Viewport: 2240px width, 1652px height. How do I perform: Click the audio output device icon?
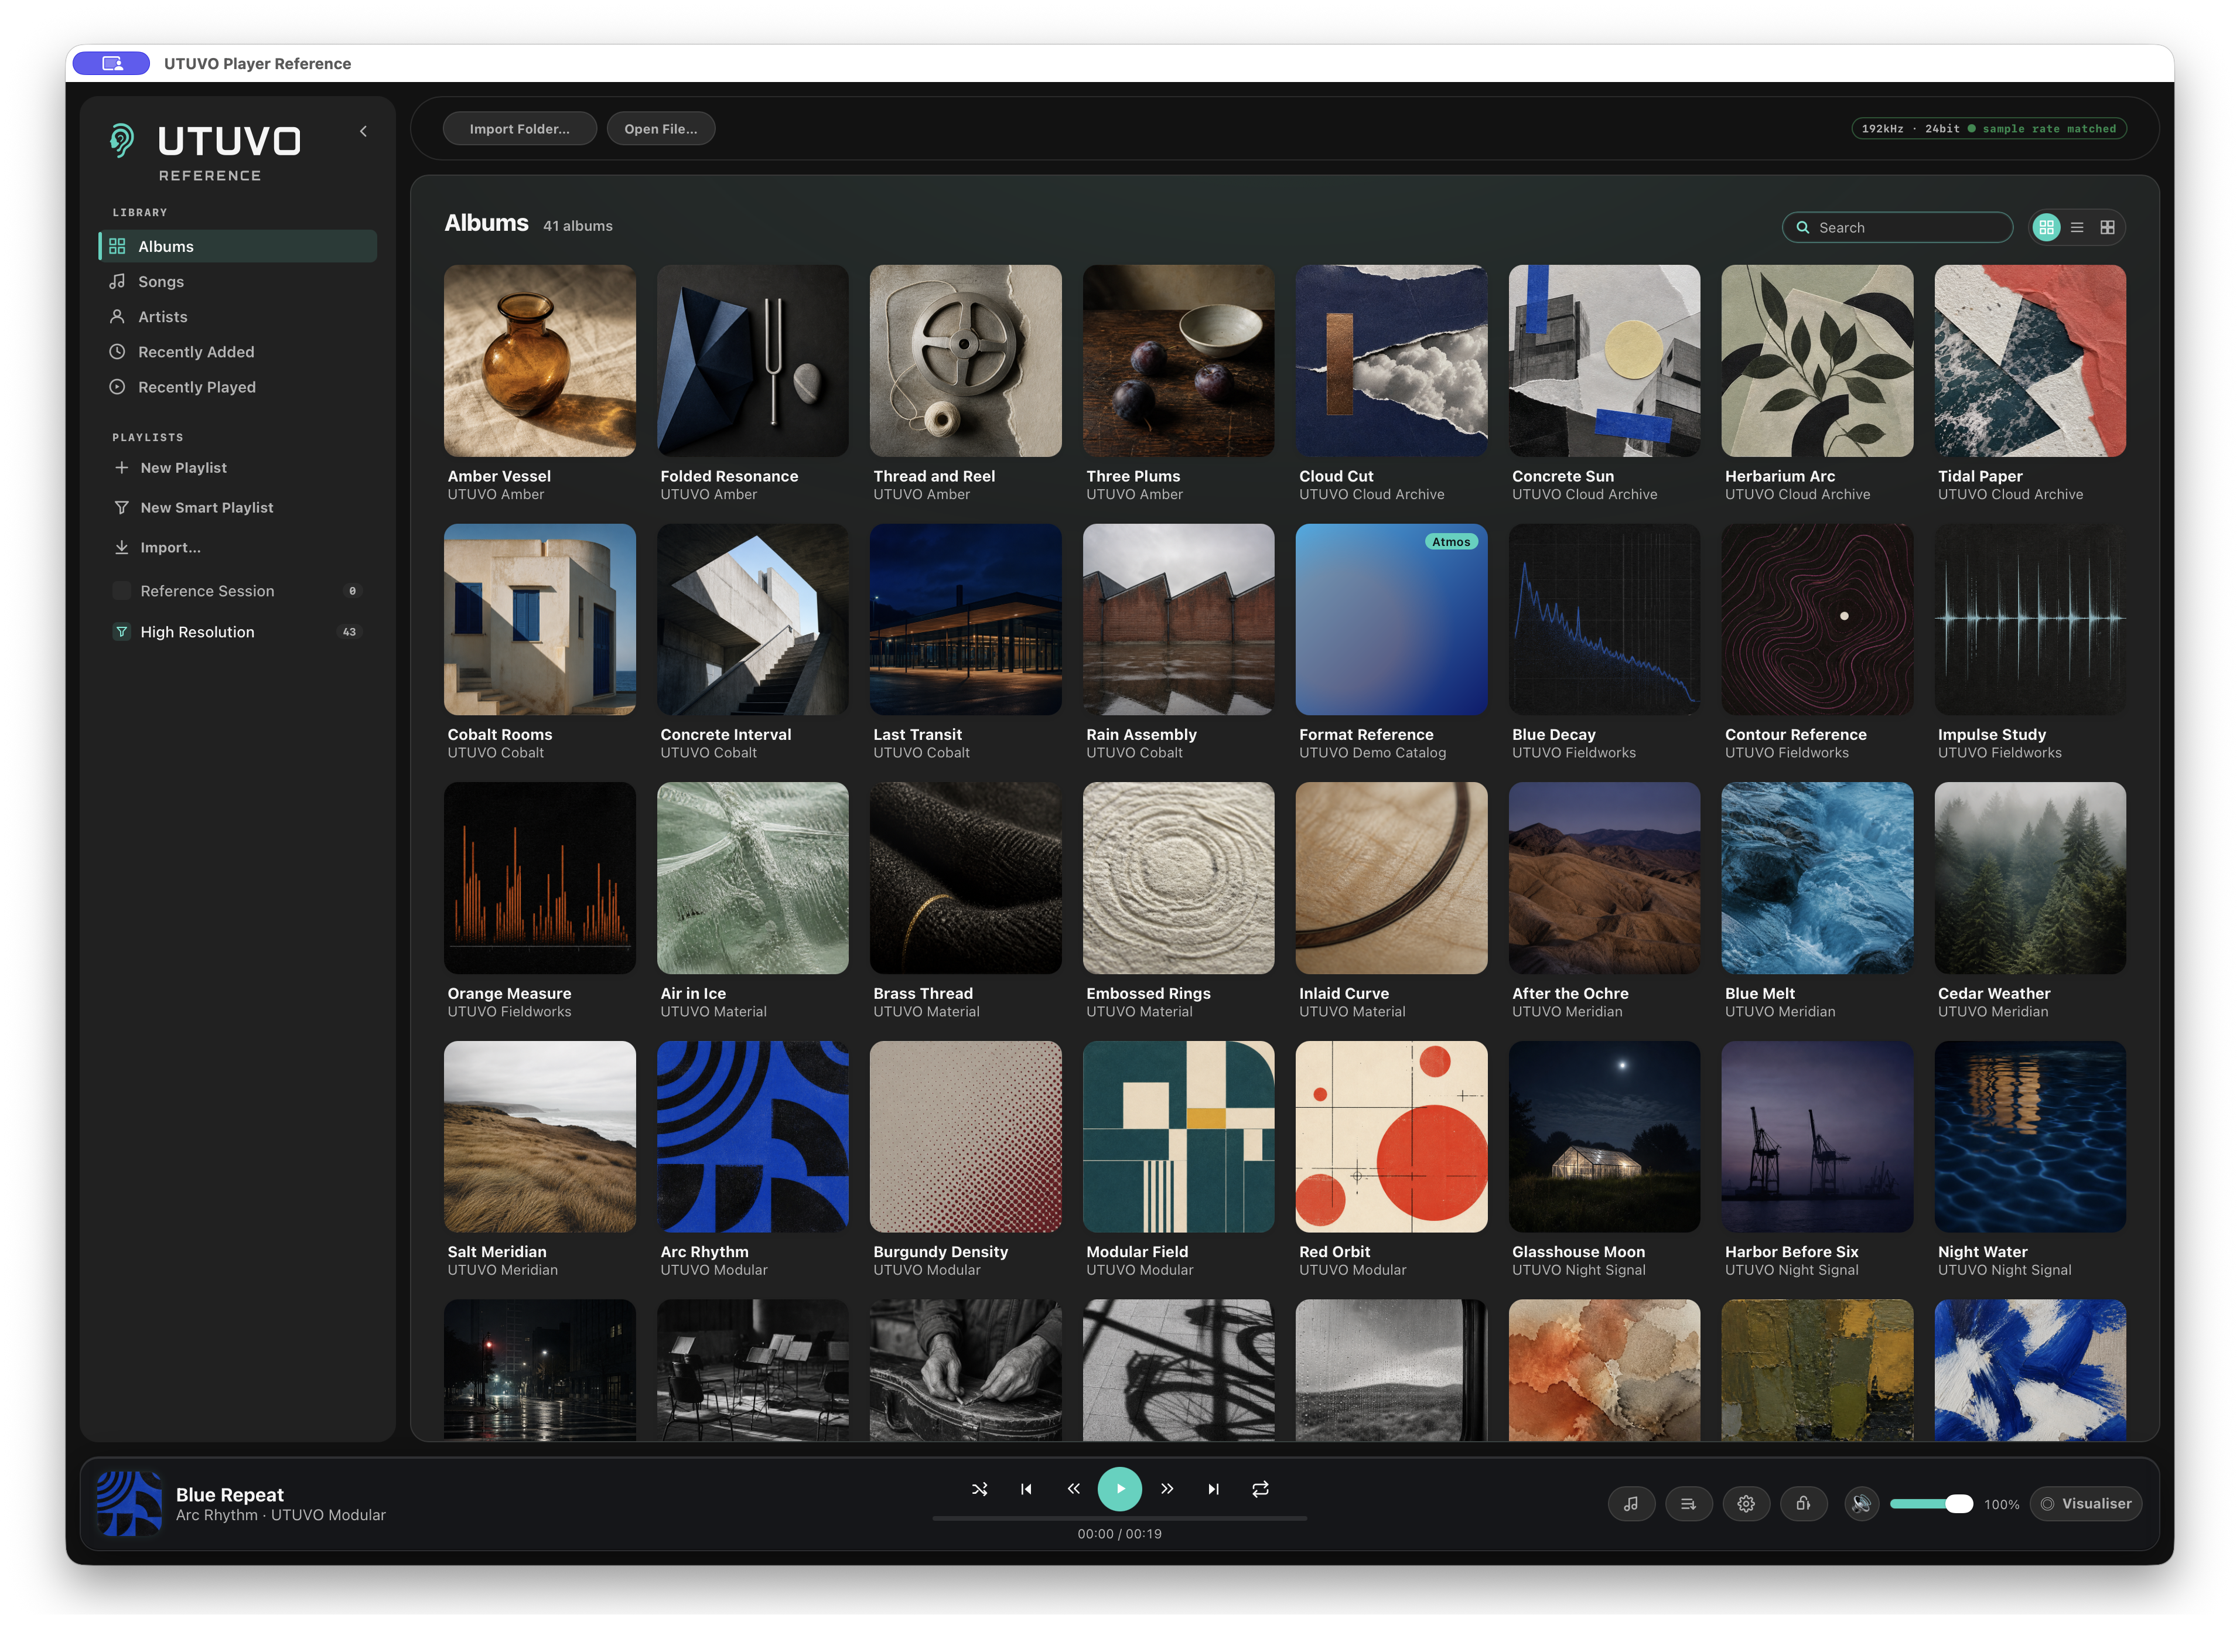click(1803, 1504)
